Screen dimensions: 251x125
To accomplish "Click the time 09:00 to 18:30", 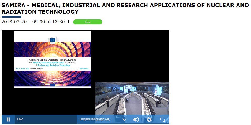I will point(48,22).
